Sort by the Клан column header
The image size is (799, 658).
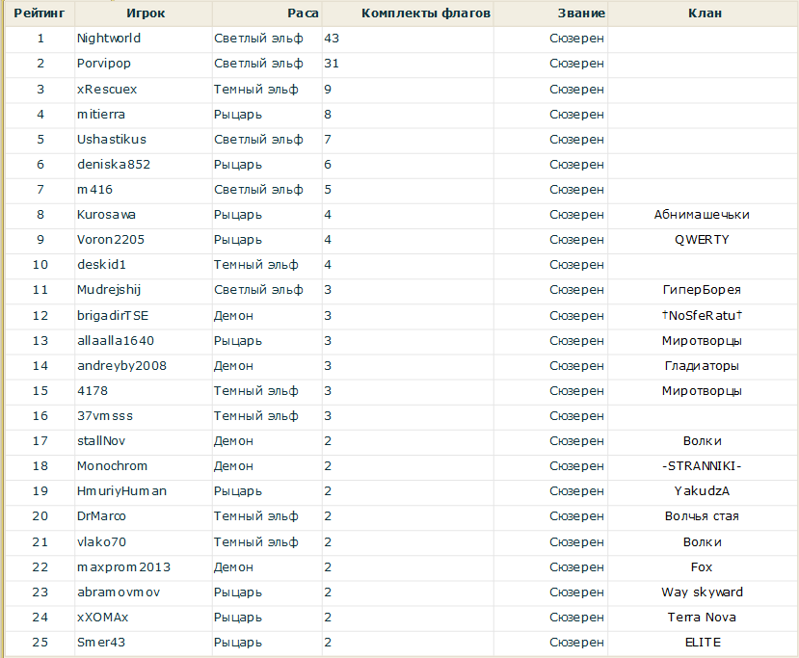click(705, 13)
